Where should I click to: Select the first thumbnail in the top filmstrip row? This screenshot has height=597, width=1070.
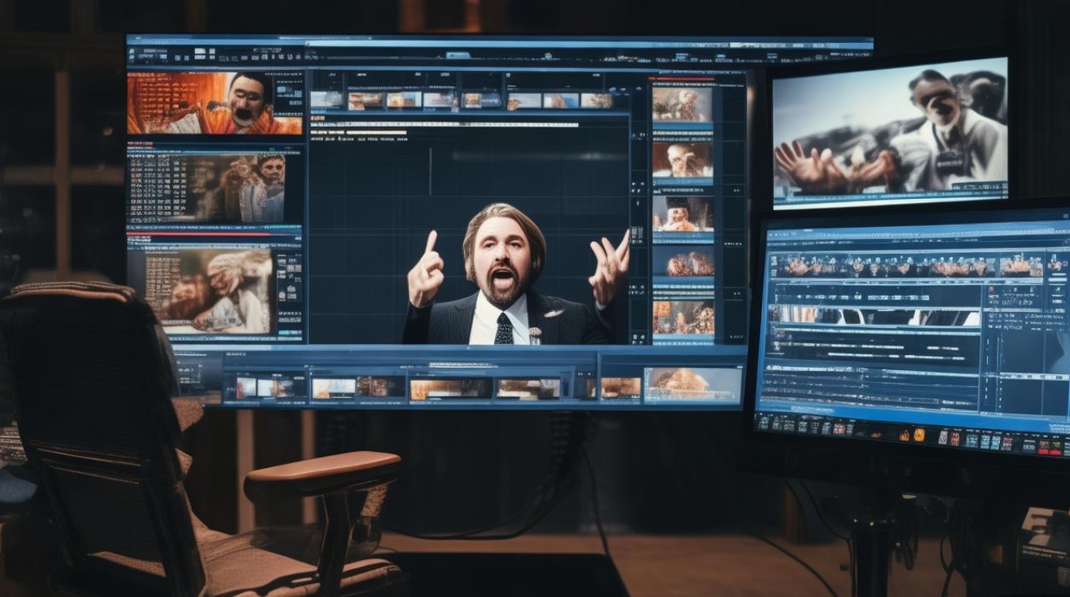click(326, 99)
